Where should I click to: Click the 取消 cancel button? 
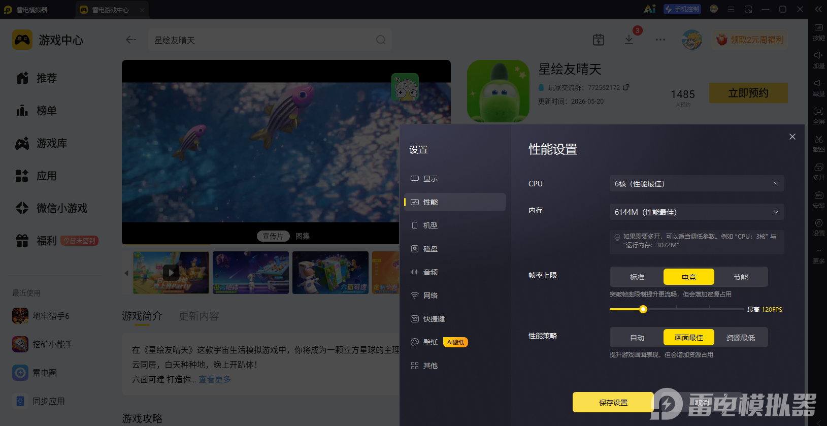(703, 402)
